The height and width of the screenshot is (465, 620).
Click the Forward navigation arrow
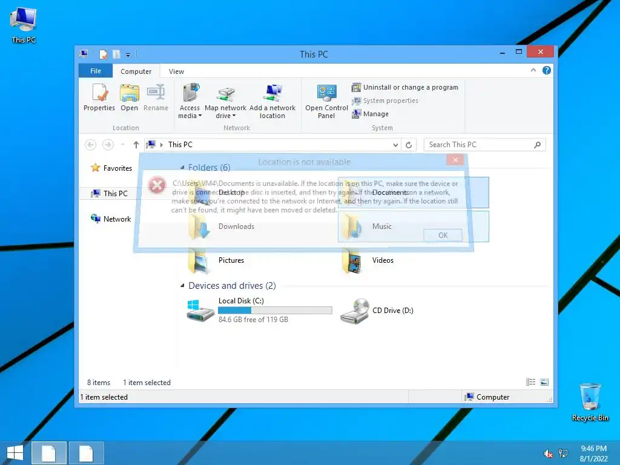coord(108,145)
